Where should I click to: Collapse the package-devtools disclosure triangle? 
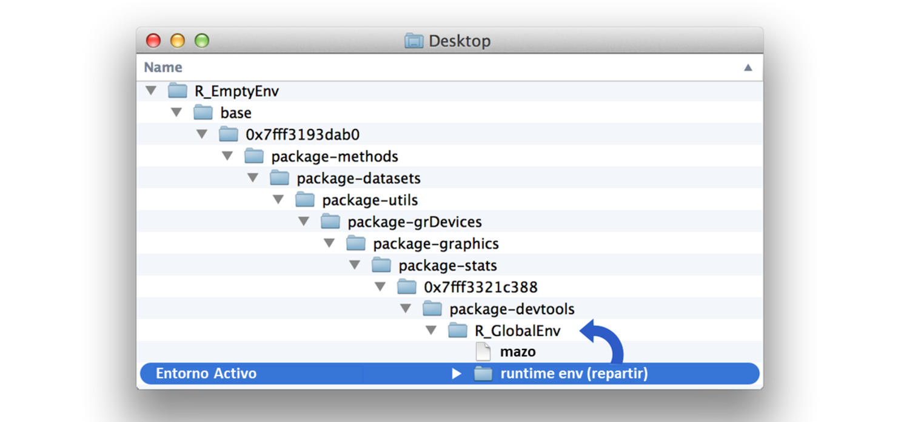coord(406,309)
